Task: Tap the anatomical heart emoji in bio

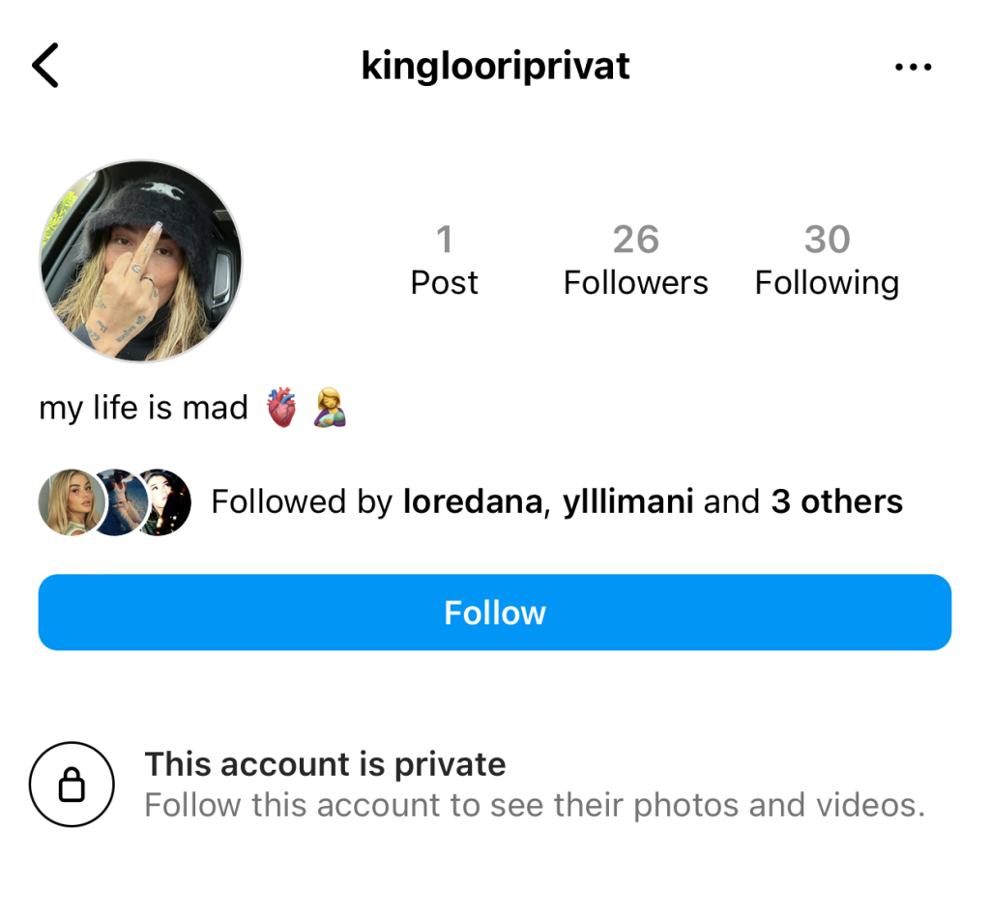Action: click(x=281, y=409)
